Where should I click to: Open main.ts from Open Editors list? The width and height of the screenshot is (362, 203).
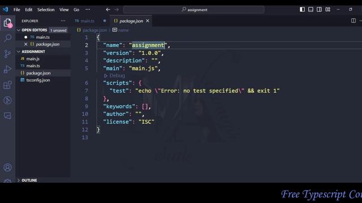pyautogui.click(x=43, y=37)
